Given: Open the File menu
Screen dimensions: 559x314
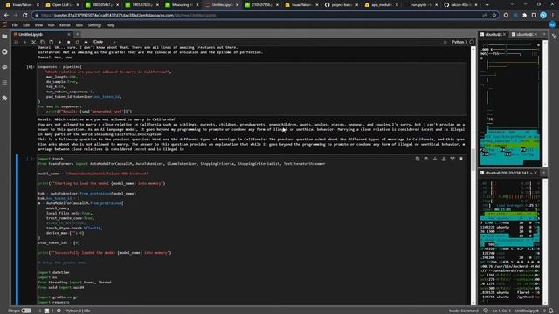Looking at the screenshot, I should (15, 25).
